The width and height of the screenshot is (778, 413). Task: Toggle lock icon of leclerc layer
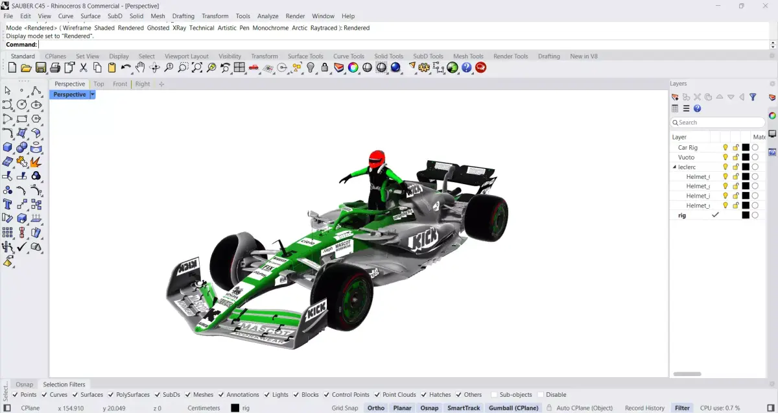pos(736,167)
